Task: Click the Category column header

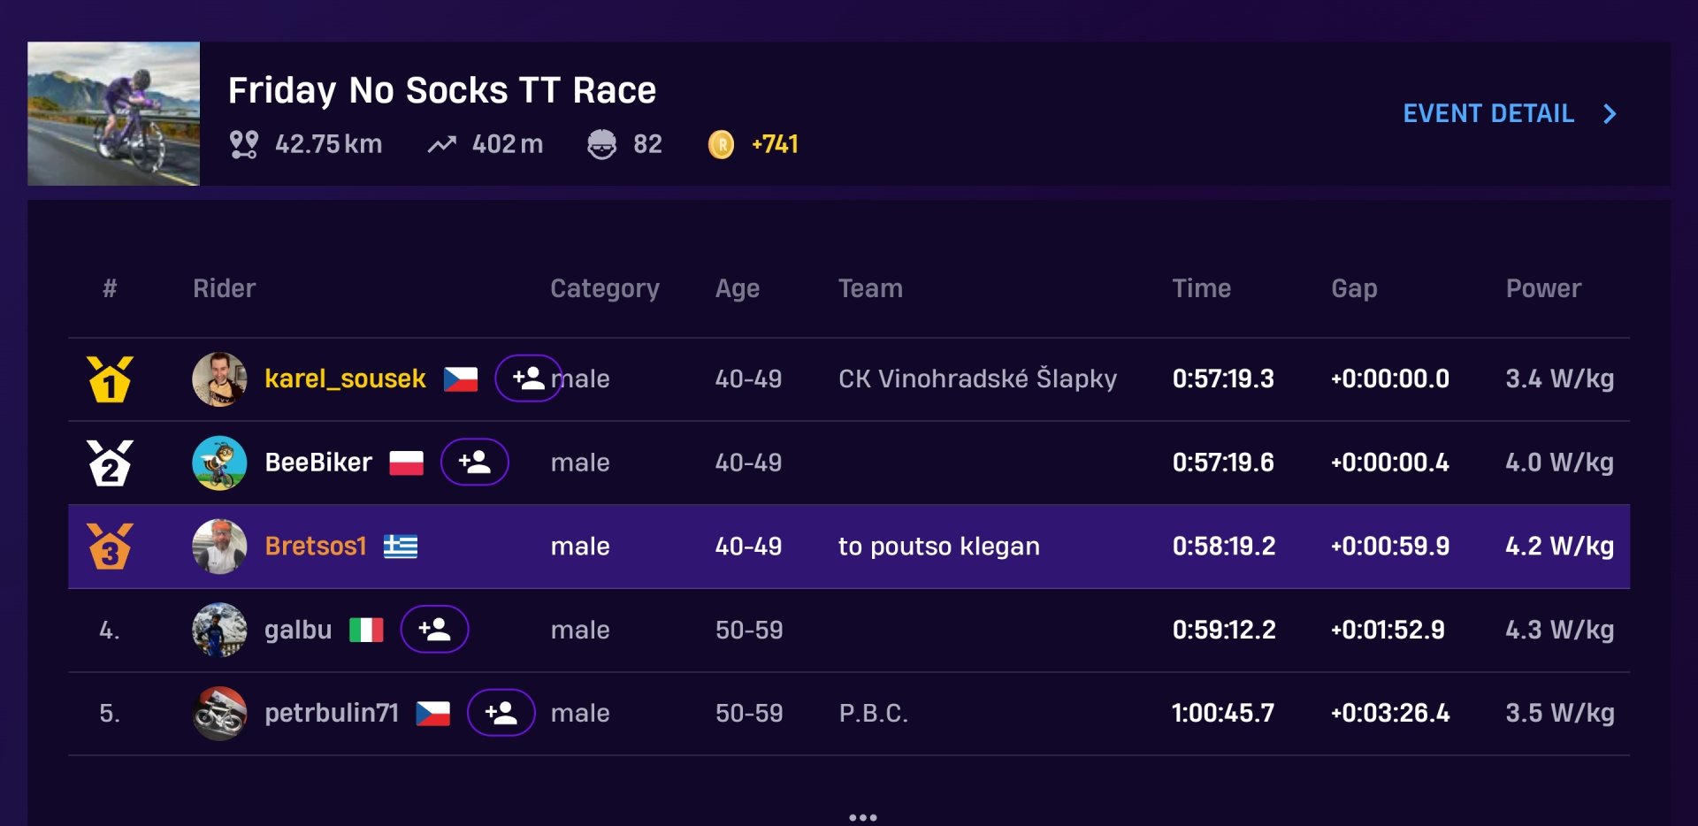Action: (x=605, y=288)
